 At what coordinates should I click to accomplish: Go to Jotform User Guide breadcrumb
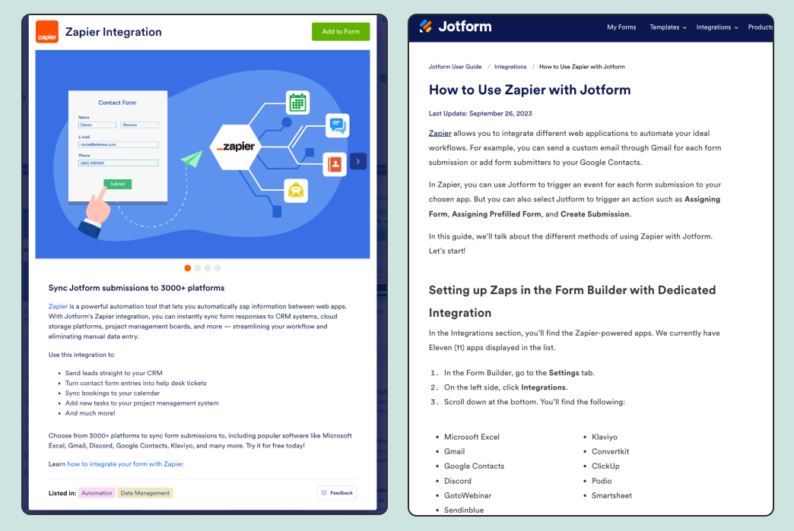(455, 67)
